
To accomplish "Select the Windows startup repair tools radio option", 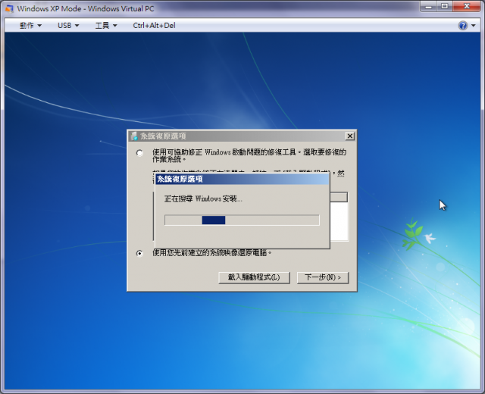I will 139,153.
